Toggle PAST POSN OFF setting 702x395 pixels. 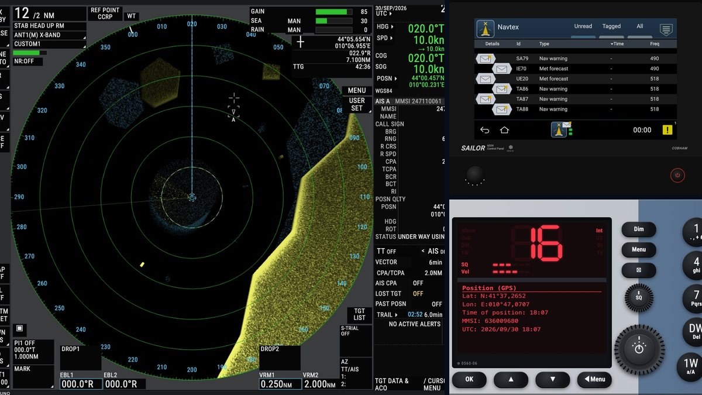tap(437, 304)
